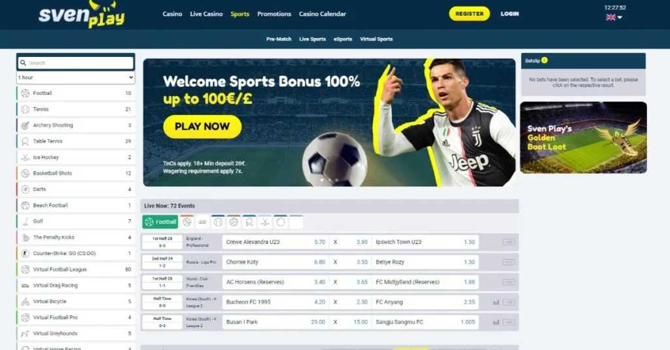
Task: Click the Sven Play logo
Action: tap(82, 14)
